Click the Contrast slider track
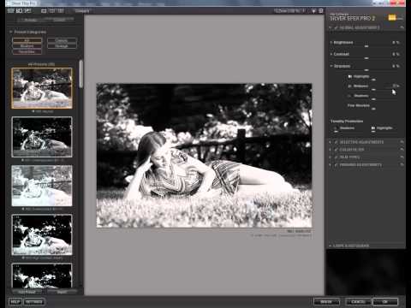This screenshot has width=411, height=308. (366, 58)
